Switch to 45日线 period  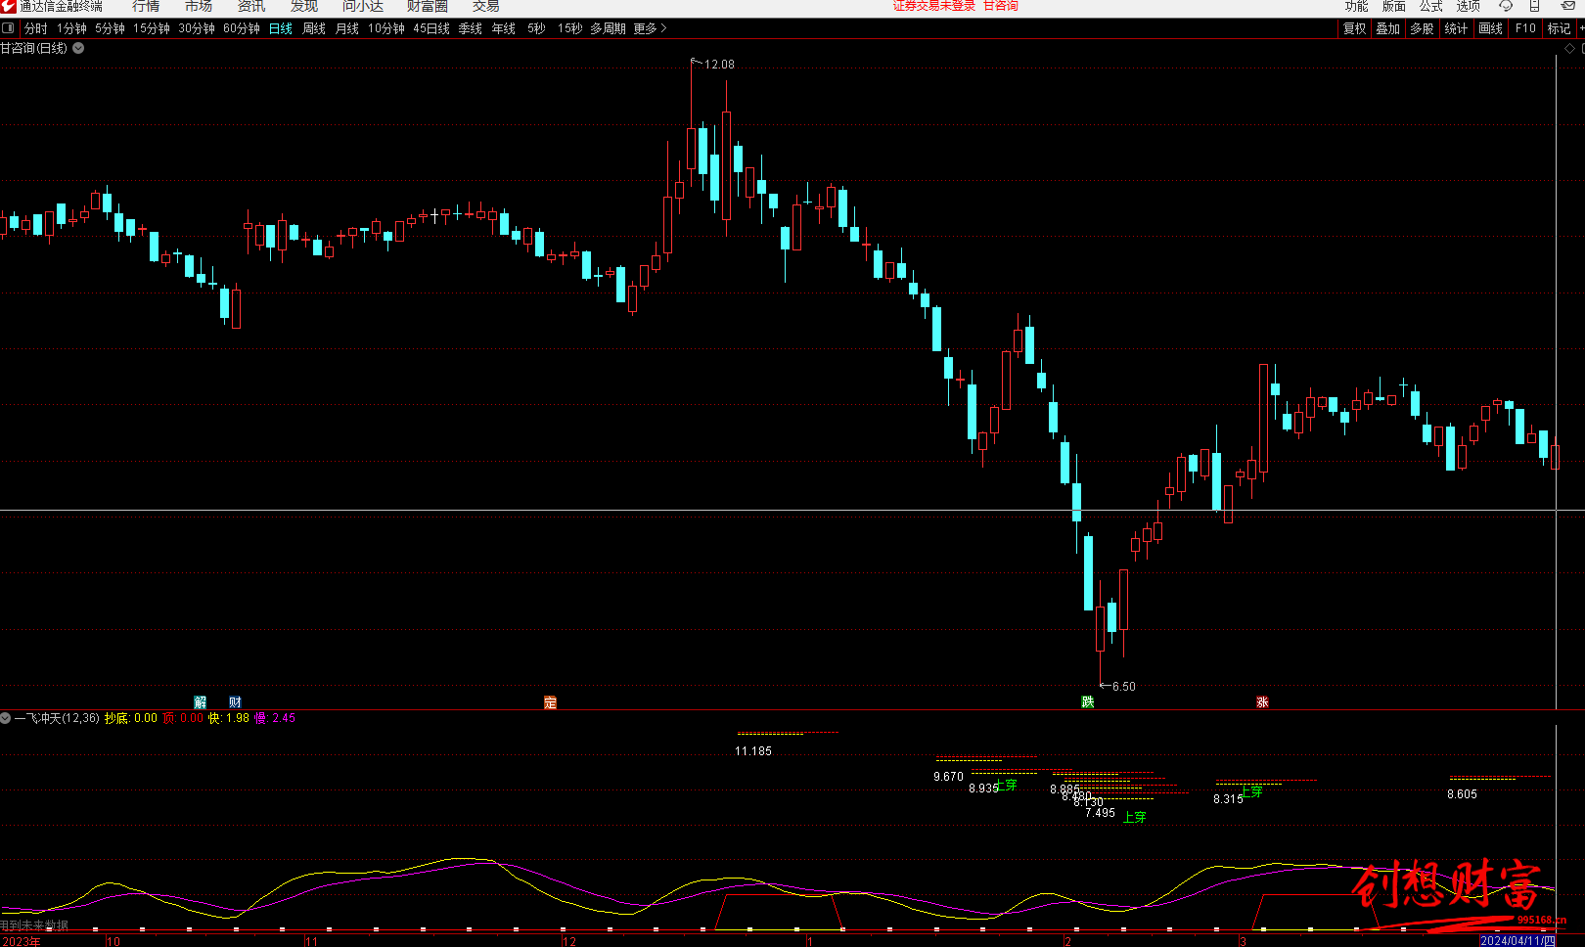click(x=431, y=28)
